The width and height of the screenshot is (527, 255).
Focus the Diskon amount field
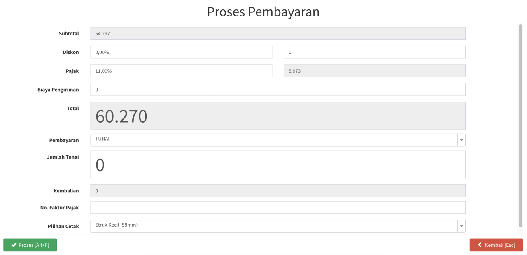[x=375, y=52]
